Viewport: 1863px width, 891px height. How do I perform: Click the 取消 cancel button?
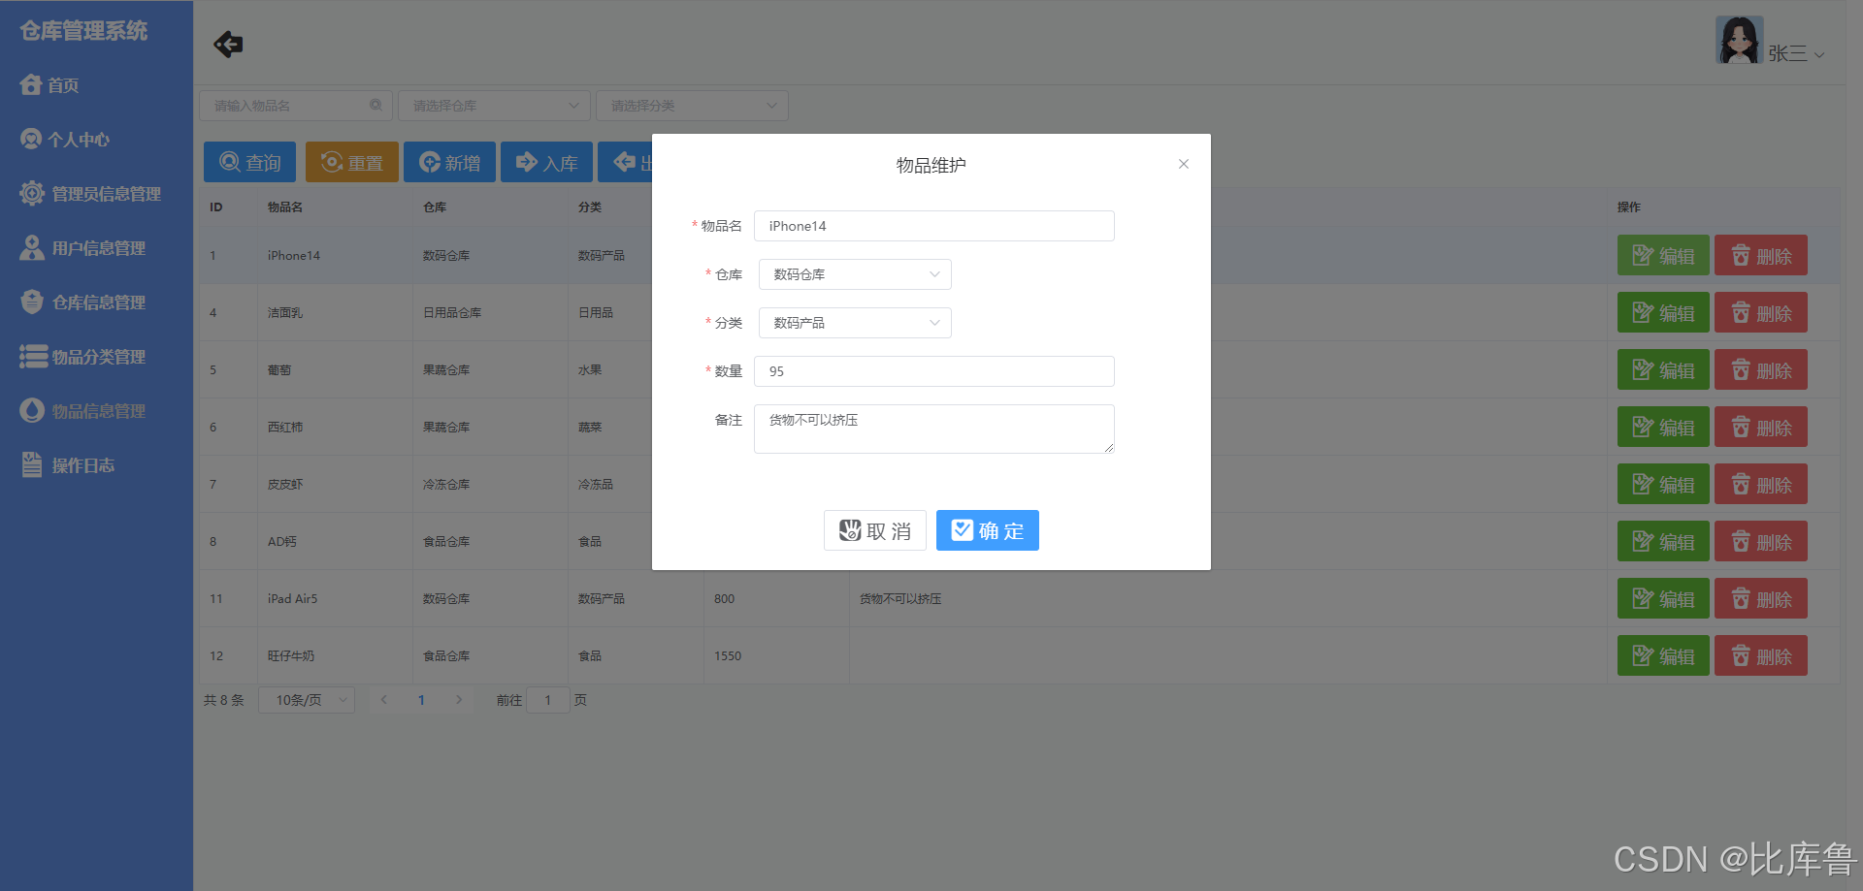pyautogui.click(x=874, y=530)
